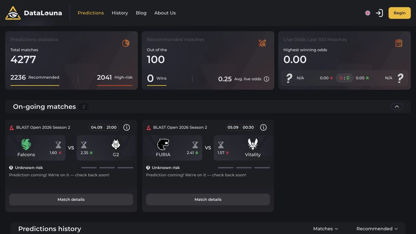Click the 0.25 average live odds value

225,79
